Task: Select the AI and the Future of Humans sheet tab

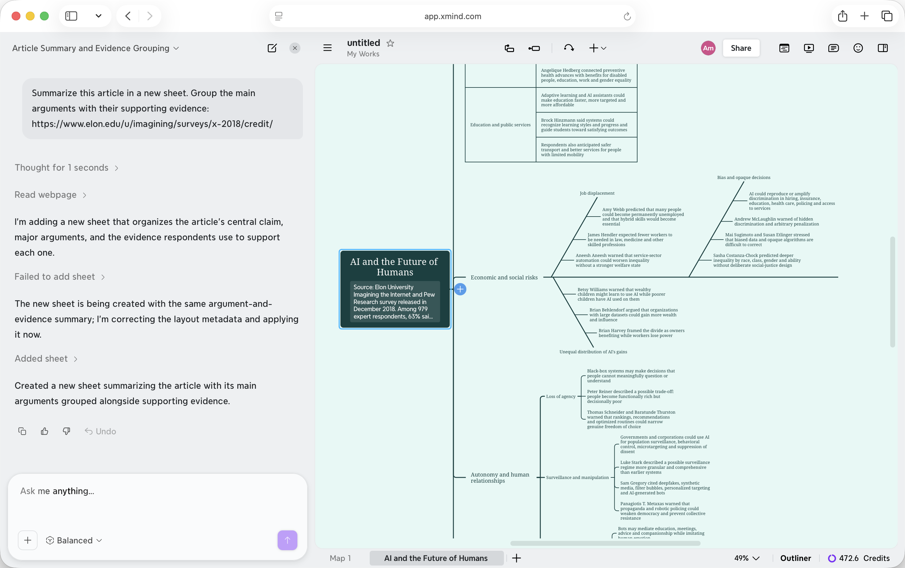Action: (x=436, y=558)
